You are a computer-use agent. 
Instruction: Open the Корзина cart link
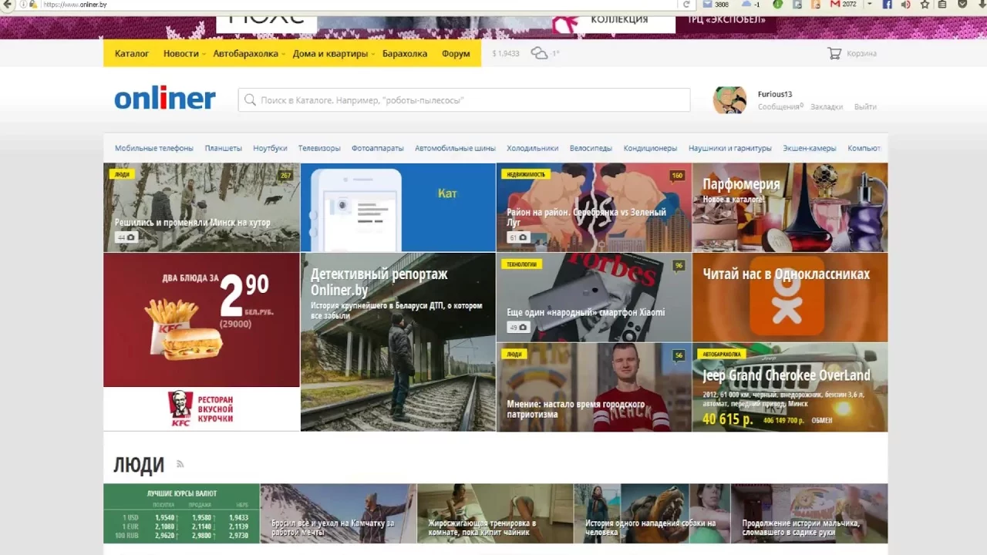point(861,53)
